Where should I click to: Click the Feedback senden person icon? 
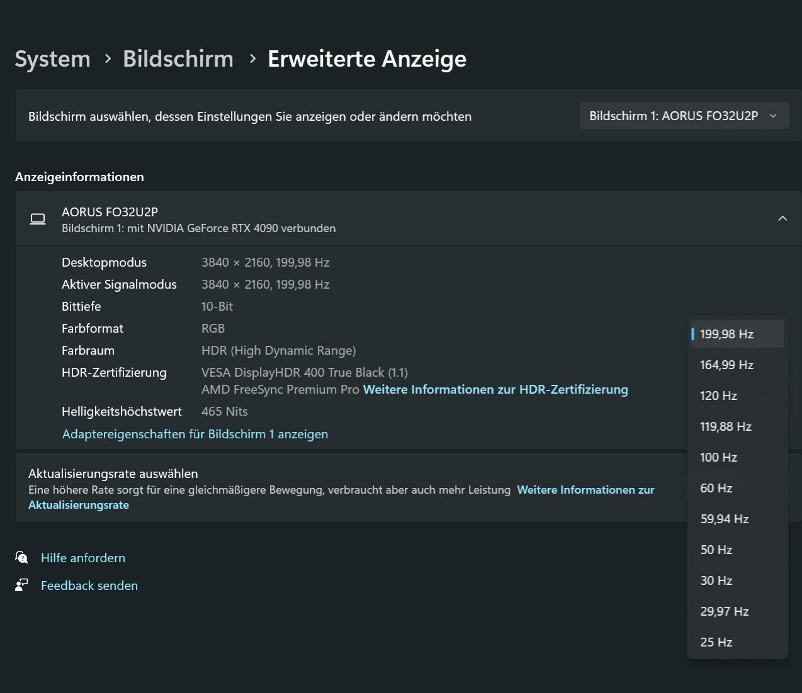[21, 585]
